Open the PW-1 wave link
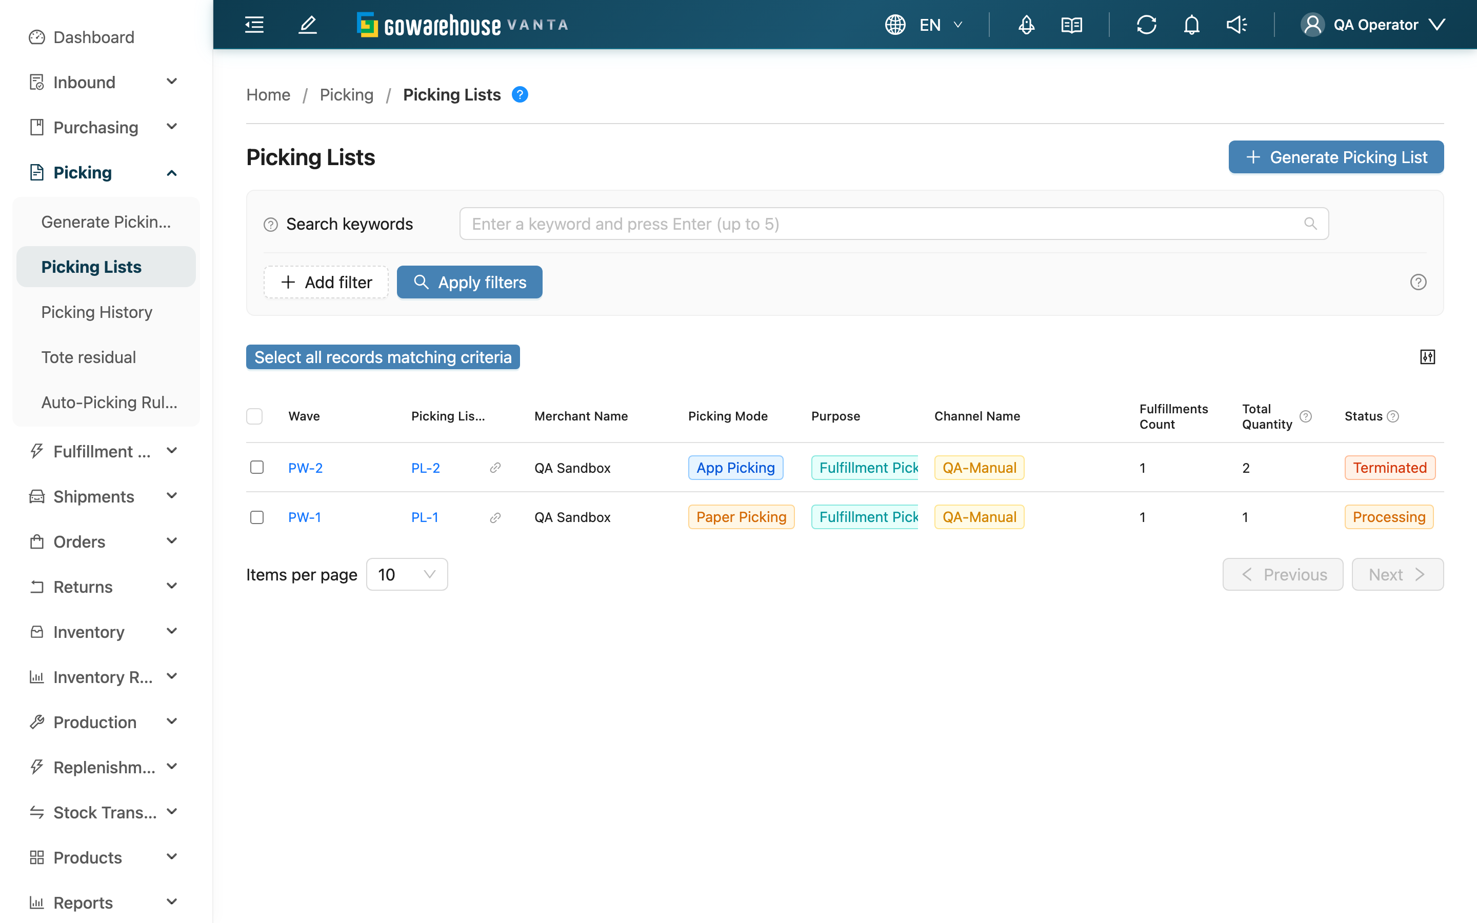The image size is (1477, 923). pyautogui.click(x=305, y=518)
